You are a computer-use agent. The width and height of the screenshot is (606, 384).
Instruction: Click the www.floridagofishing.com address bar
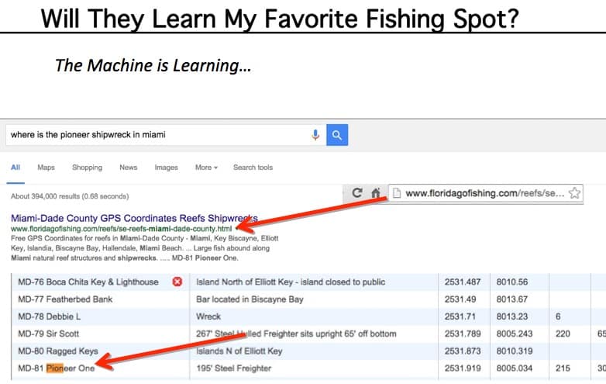tap(484, 193)
